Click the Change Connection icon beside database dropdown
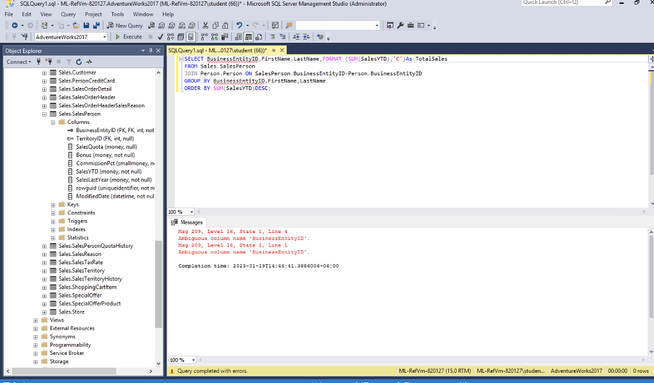Image resolution: width=654 pixels, height=383 pixels. point(25,36)
